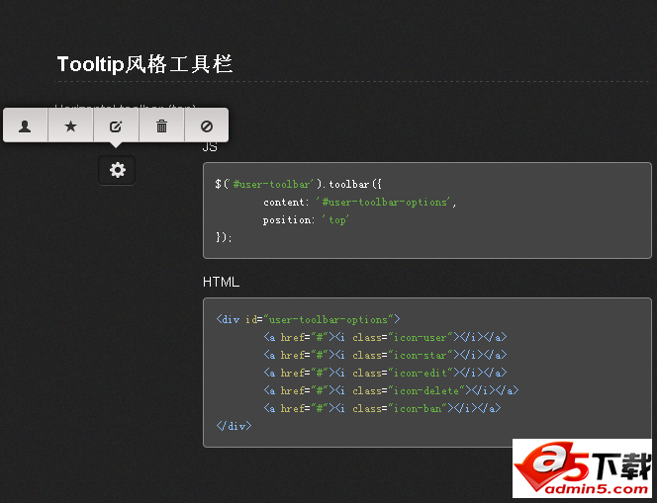Click the HTML line with class "icon-ban"

click(x=382, y=408)
